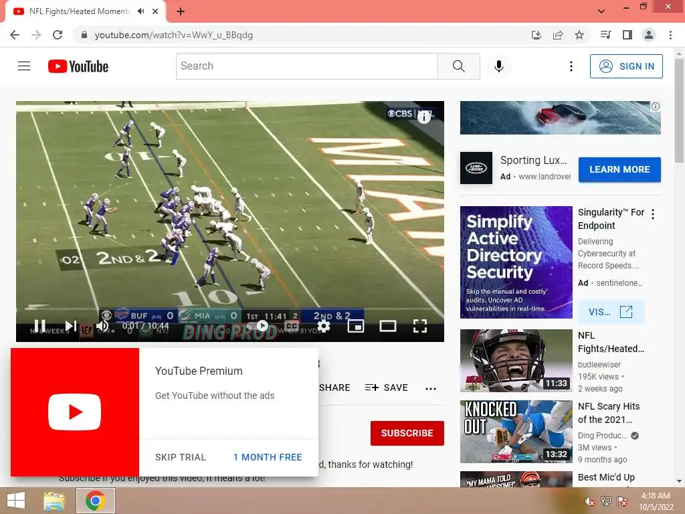Viewport: 685px width, 514px height.
Task: Click the address bar URL
Action: [x=174, y=35]
